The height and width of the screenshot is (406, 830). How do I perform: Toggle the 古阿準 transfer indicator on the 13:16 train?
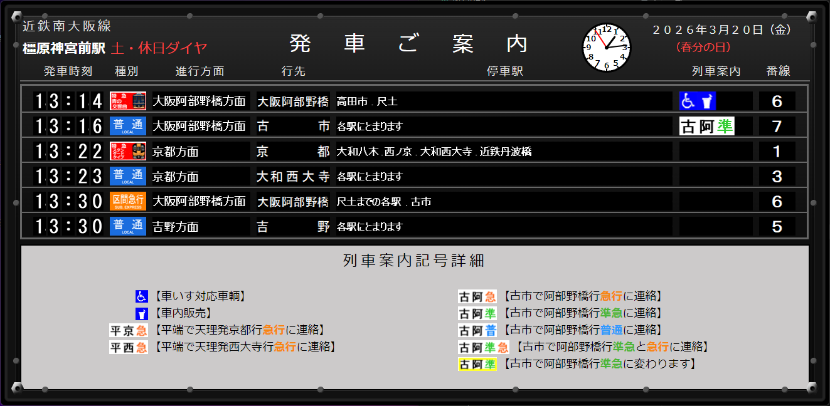click(x=706, y=125)
